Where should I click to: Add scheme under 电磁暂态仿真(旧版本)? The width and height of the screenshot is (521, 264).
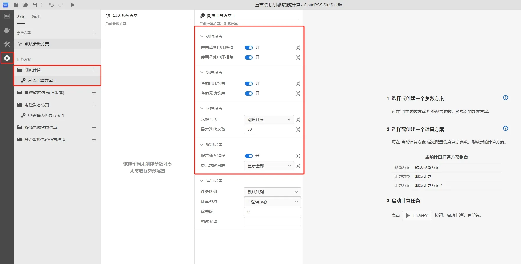(x=94, y=93)
